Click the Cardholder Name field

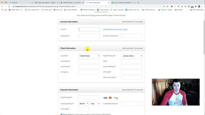(132, 103)
